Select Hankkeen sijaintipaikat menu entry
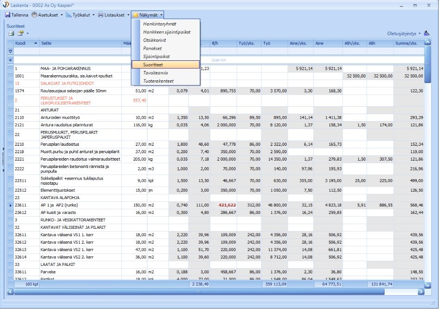440x310 pixels. point(167,32)
